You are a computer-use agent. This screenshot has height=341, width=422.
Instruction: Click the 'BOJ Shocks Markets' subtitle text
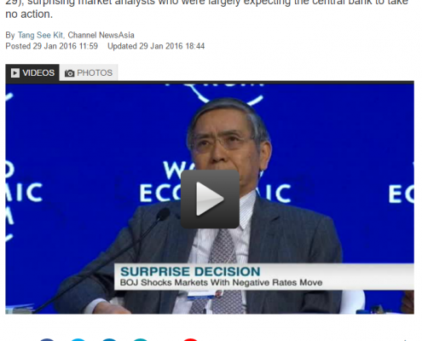221,282
